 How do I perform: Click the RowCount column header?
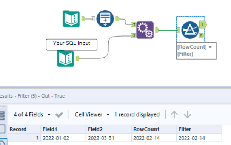(x=154, y=129)
